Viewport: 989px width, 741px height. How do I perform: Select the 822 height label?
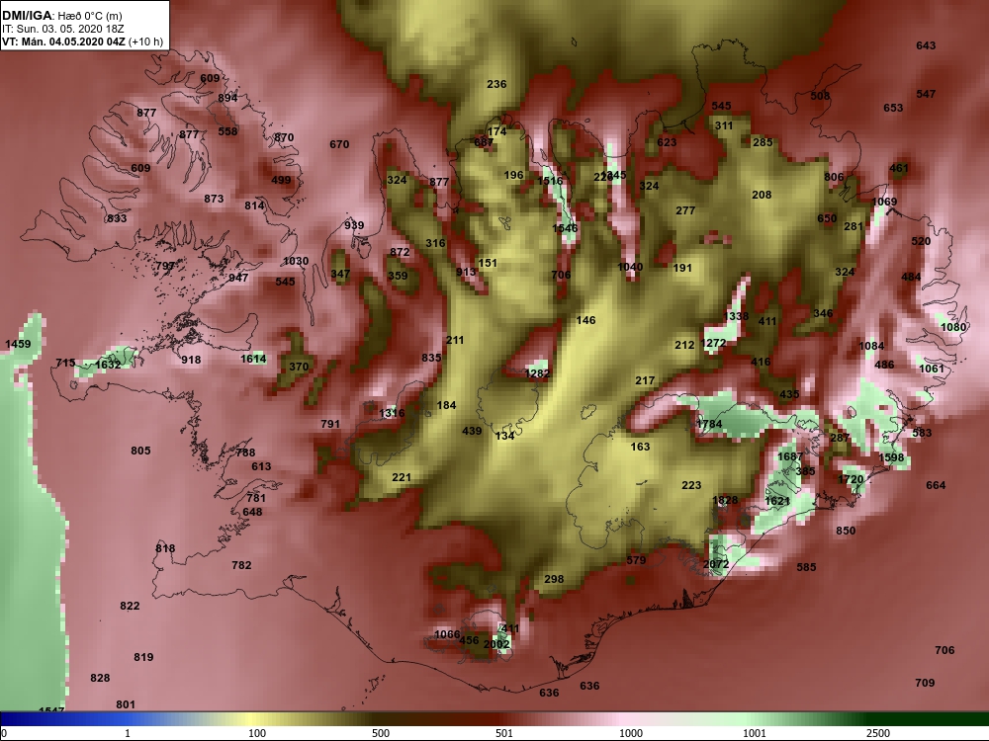point(130,607)
